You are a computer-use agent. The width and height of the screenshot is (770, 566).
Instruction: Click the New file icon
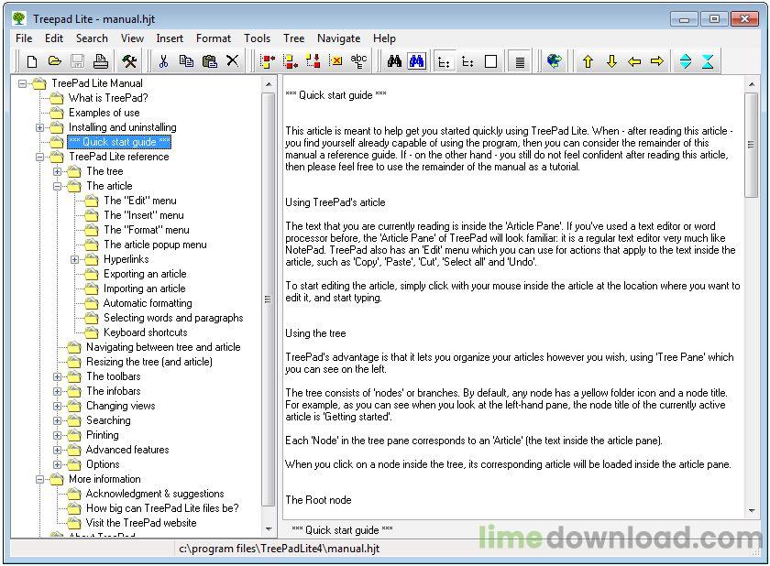pos(32,61)
